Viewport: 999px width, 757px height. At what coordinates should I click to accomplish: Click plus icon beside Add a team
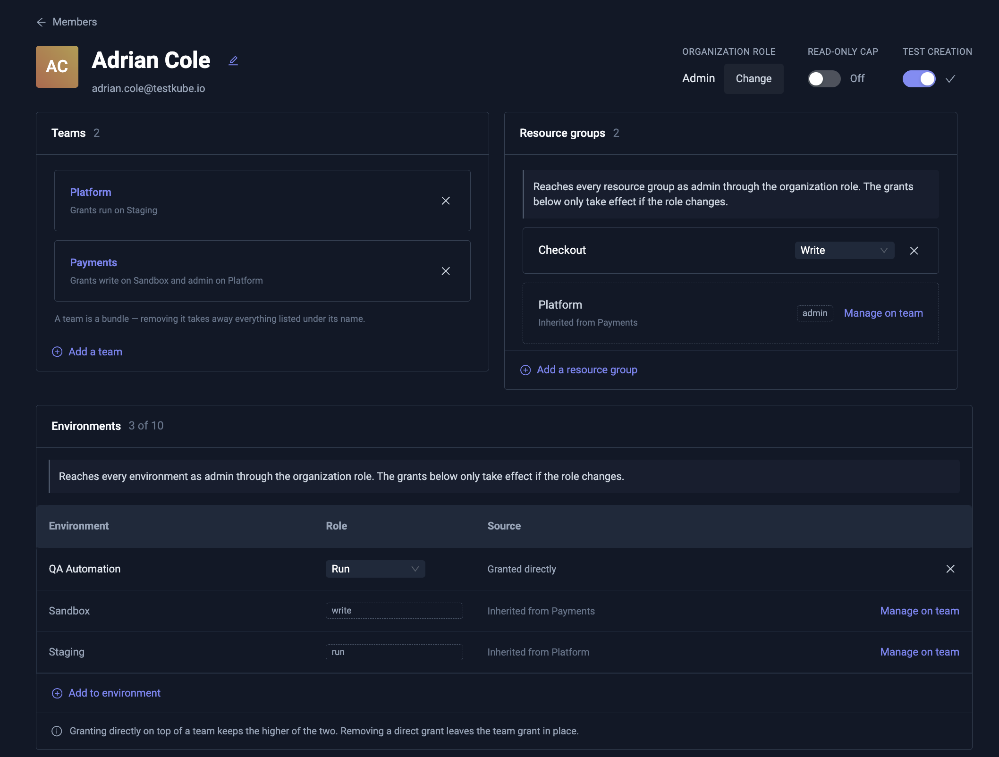pos(57,352)
